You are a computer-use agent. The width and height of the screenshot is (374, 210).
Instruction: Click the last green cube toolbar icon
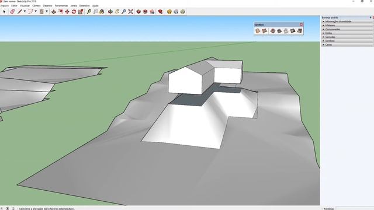[x=183, y=12]
